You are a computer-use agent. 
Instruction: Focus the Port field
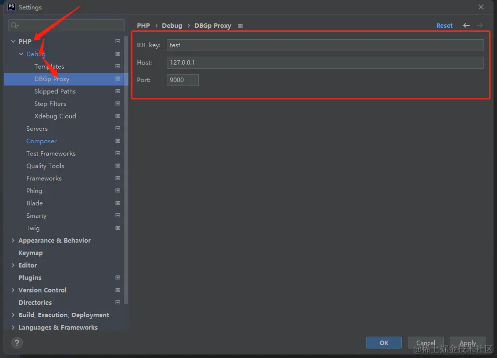[183, 80]
